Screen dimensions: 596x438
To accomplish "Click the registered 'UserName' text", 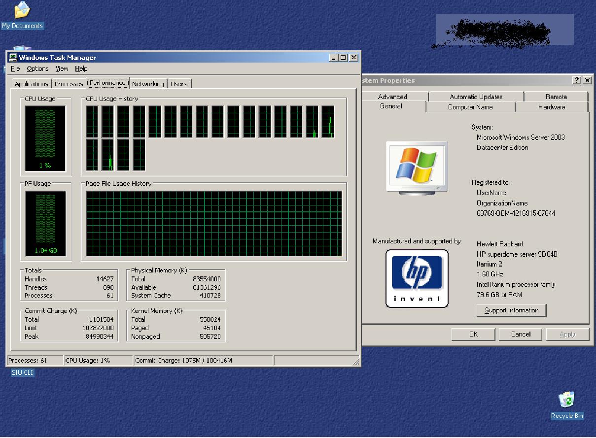I will tap(491, 193).
